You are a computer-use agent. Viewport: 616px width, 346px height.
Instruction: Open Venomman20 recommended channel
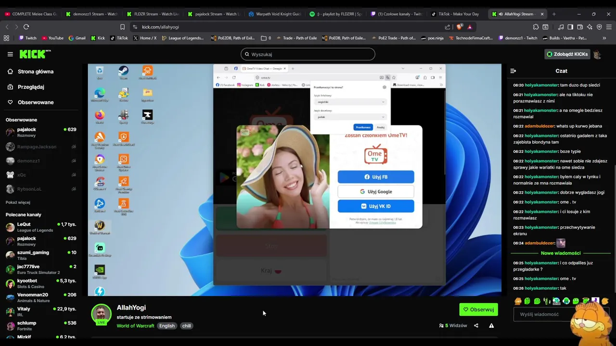[41, 297]
